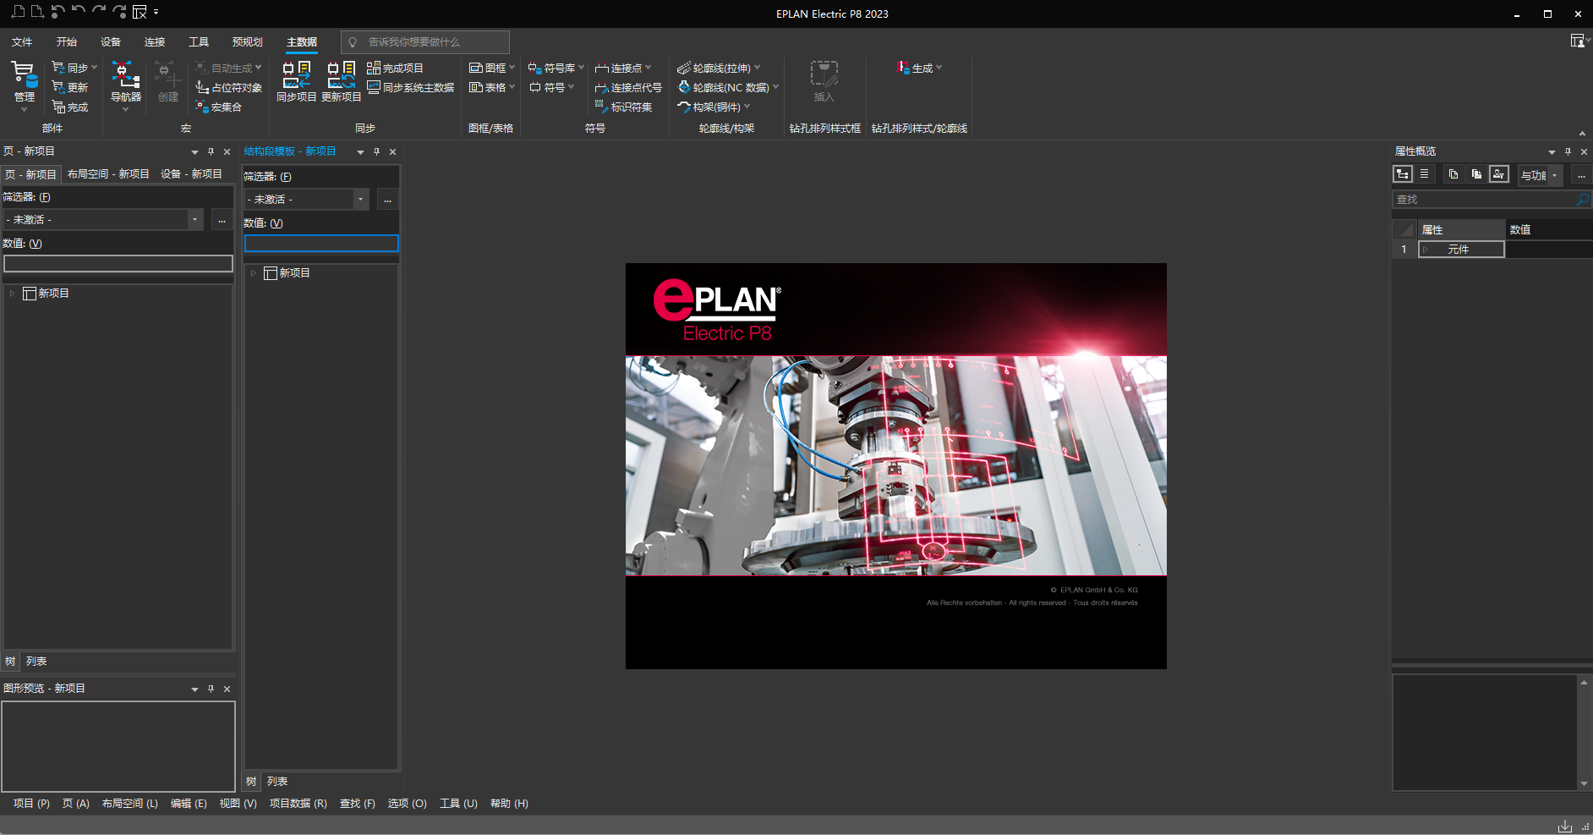This screenshot has width=1593, height=835.
Task: Open the 项目数据 (R) bottom menu
Action: pos(298,804)
